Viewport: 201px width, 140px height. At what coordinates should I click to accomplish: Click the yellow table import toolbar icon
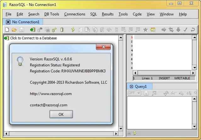153,30
